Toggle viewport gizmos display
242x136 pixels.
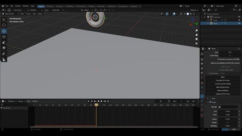coord(167,14)
